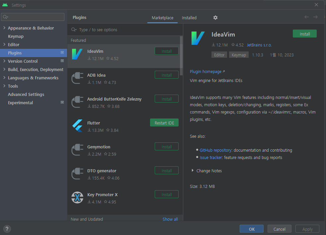Click the large IdeaVim logo in details

[x=198, y=38]
